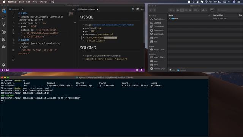243x137 pixels.
Task: Click the SQLCMD heading in preview
Action: (88, 48)
